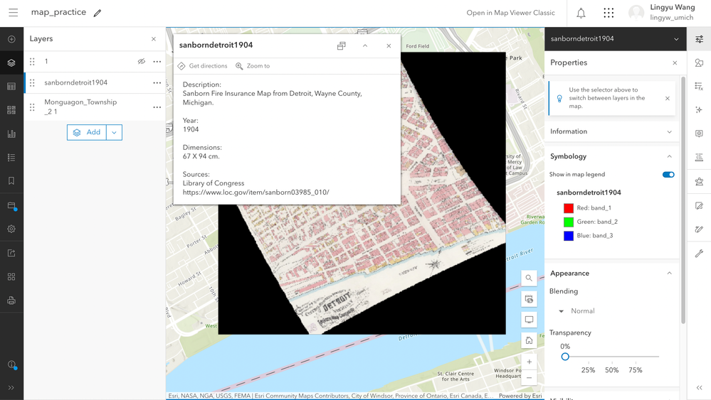Open the map Search tool
This screenshot has width=711, height=400.
529,278
